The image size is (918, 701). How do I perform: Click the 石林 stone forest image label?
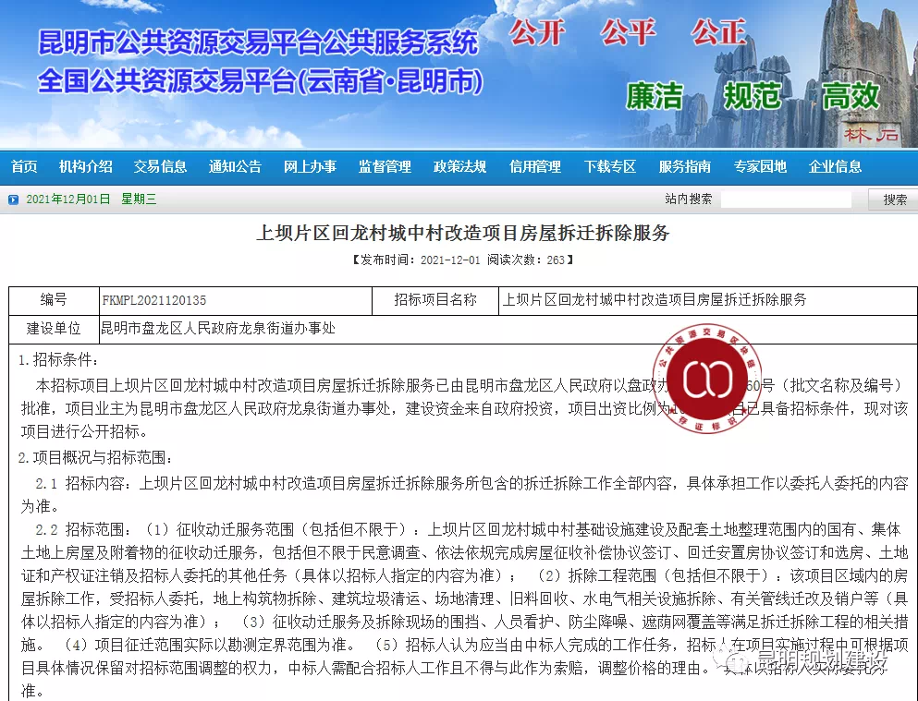coord(871,136)
